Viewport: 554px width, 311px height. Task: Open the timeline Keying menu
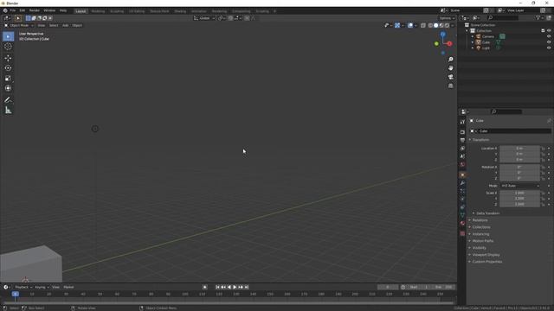coord(42,288)
